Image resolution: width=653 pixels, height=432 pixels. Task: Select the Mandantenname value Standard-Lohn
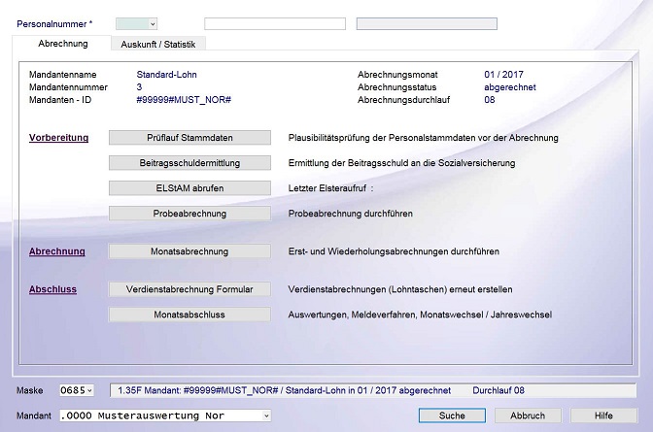pyautogui.click(x=166, y=75)
